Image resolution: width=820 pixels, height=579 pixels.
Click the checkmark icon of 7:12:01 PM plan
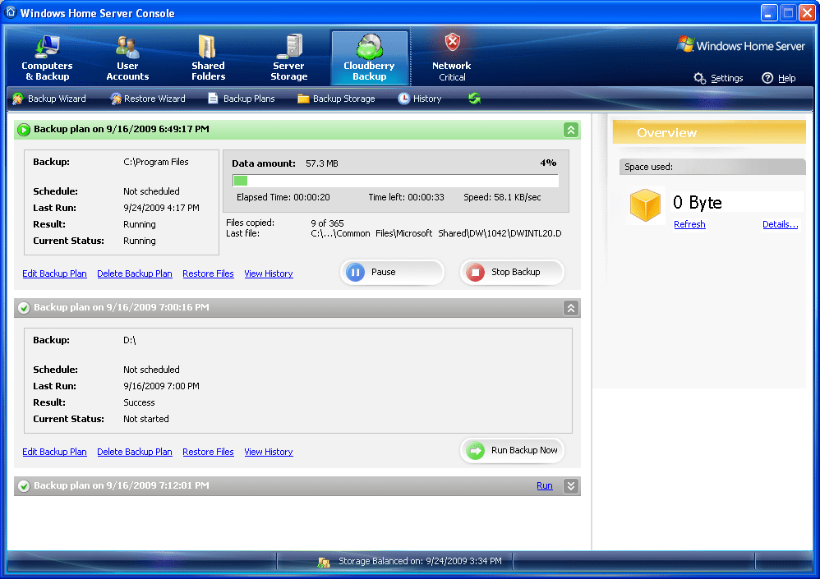pos(24,486)
